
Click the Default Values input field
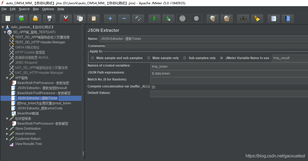pyautogui.click(x=229, y=94)
